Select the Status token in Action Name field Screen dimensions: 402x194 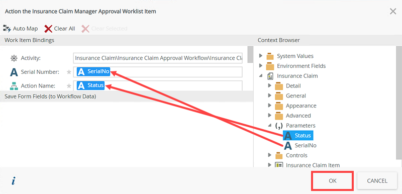(91, 85)
